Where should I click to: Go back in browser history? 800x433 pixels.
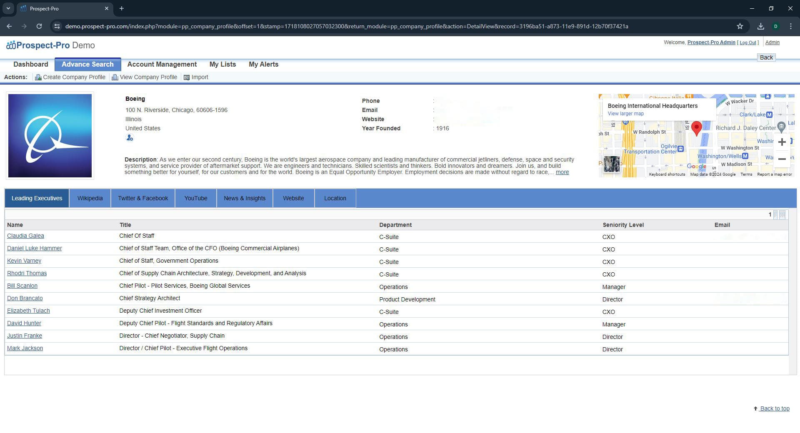click(x=9, y=26)
